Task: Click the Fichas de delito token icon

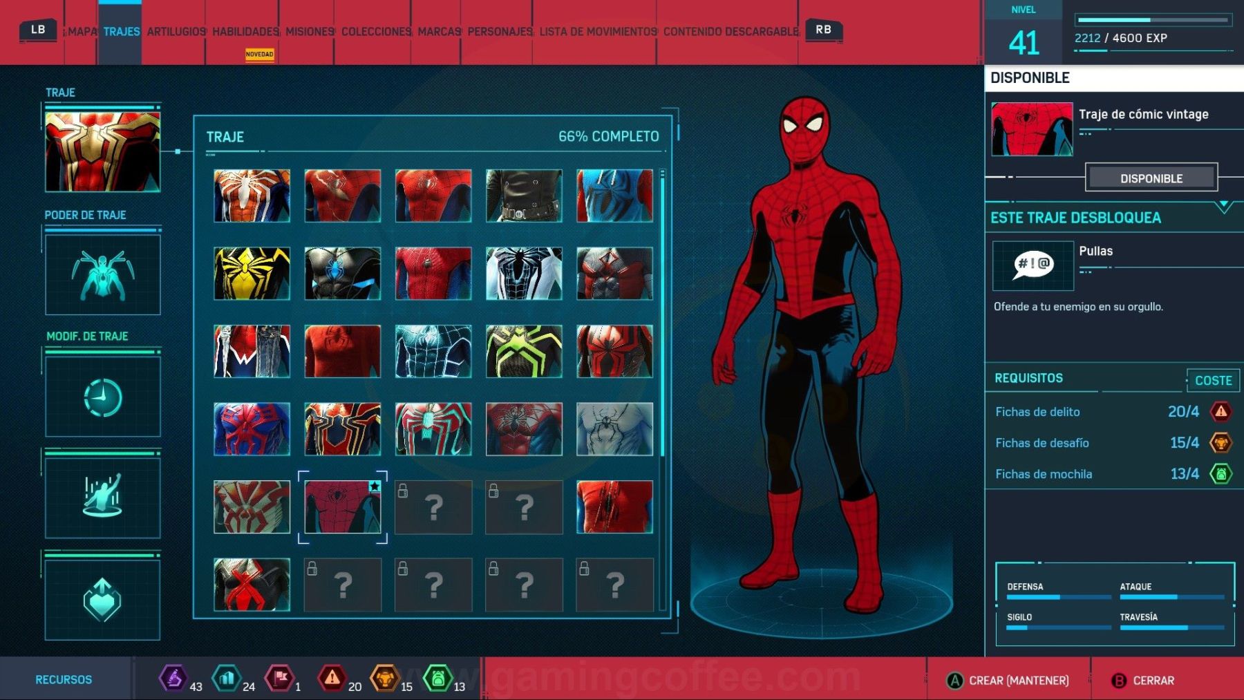Action: (x=1221, y=412)
